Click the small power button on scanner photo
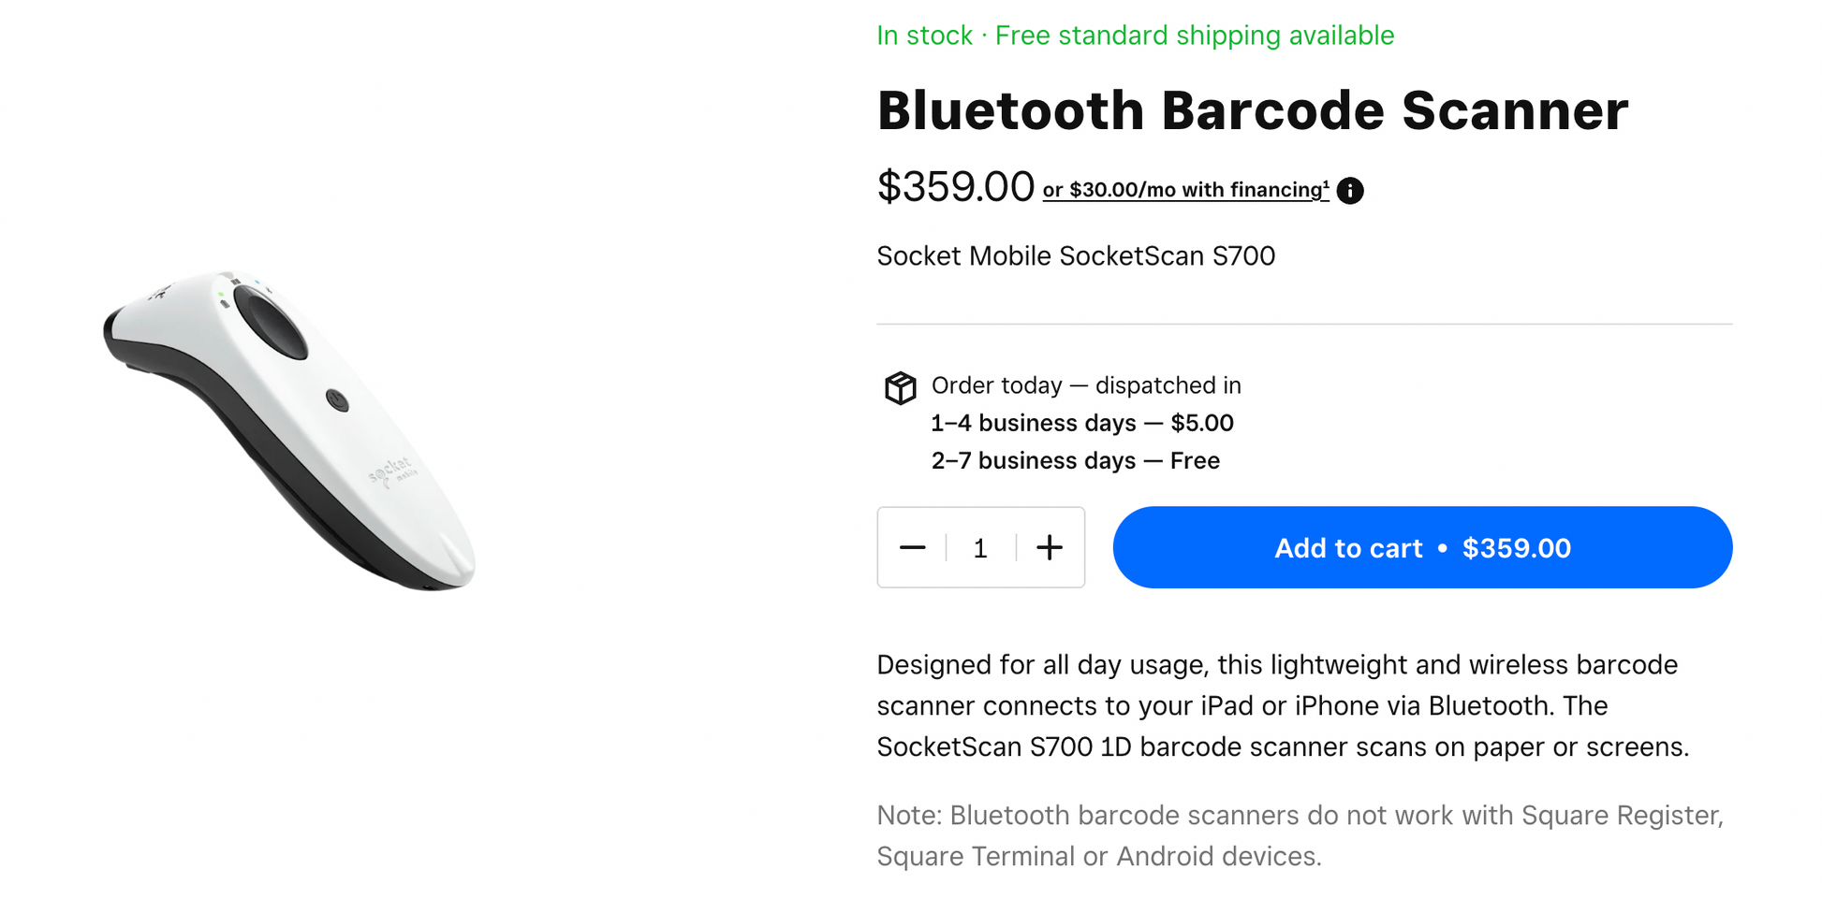Viewport: 1822px width, 898px height. (x=337, y=400)
